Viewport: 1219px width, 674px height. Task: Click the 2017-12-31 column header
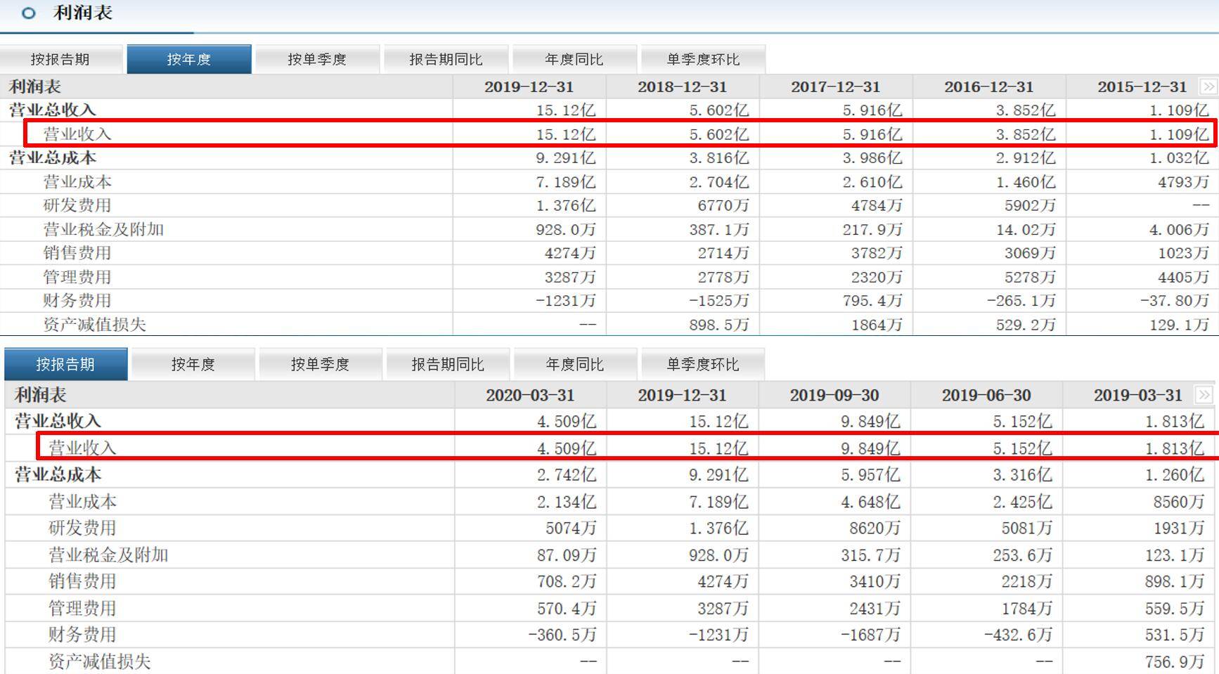(x=835, y=87)
